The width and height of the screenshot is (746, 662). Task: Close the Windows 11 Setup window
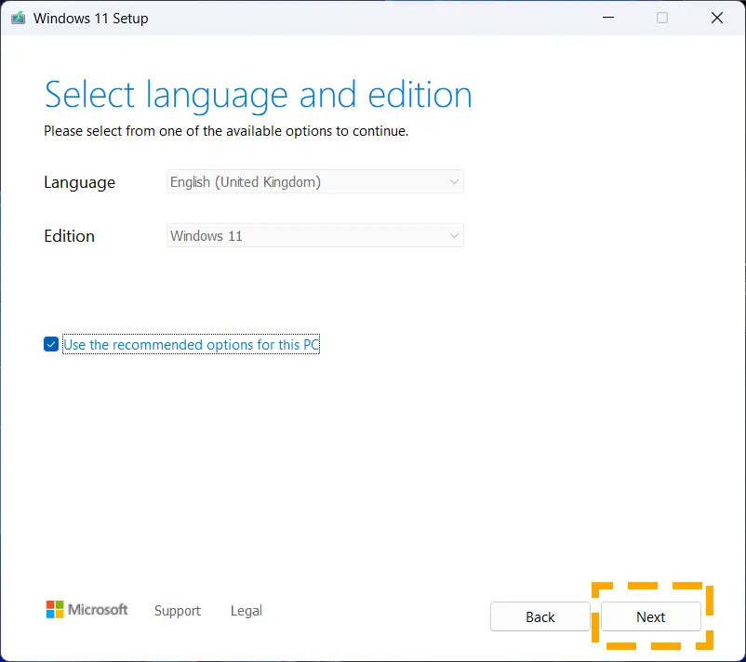click(x=716, y=18)
